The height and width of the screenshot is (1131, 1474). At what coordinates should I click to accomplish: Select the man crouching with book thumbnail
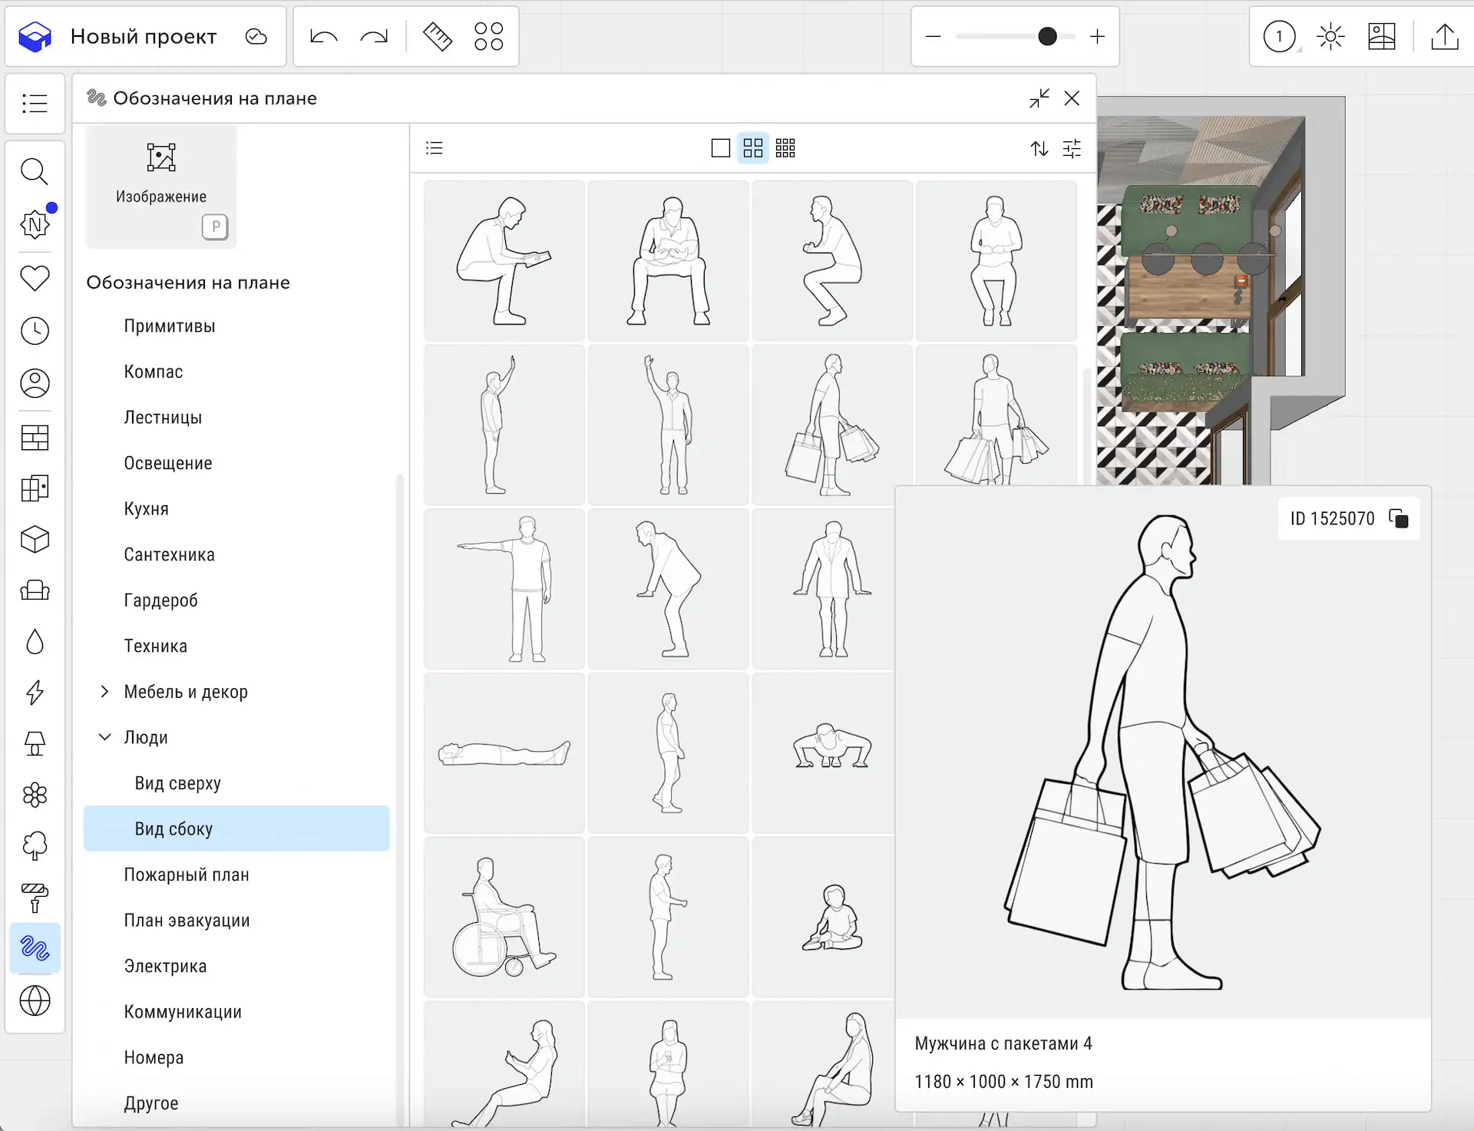504,261
